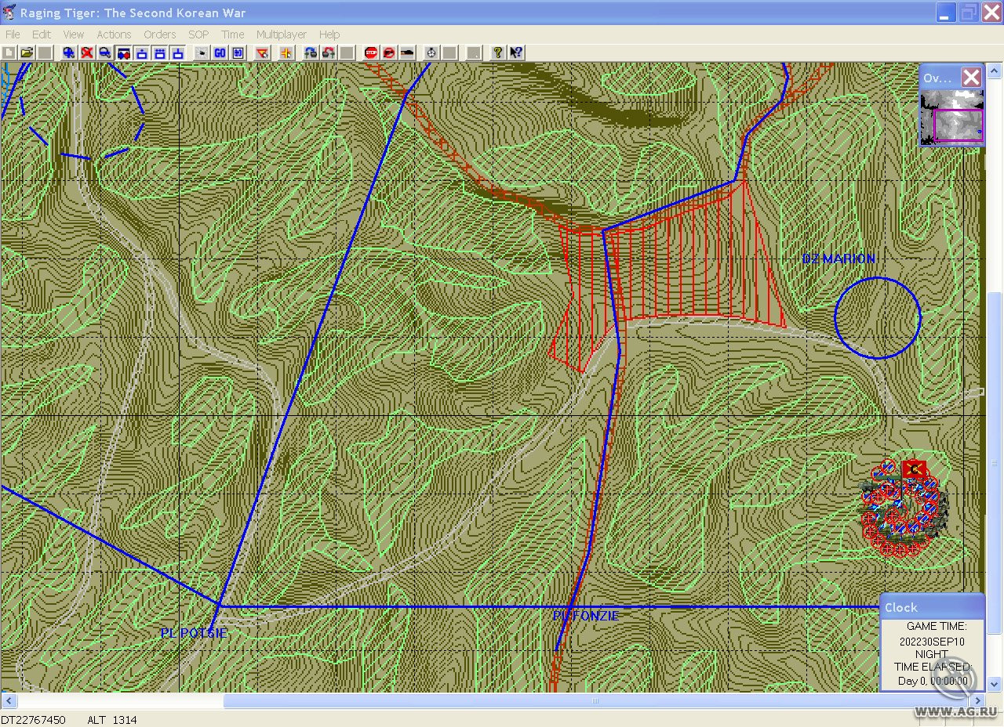
Task: Click the Open folder toolbar icon
Action: click(27, 52)
